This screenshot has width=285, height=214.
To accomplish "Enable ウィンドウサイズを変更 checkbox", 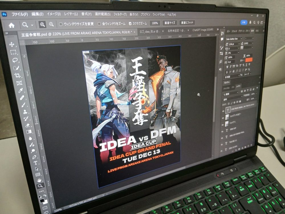I will click(x=61, y=24).
